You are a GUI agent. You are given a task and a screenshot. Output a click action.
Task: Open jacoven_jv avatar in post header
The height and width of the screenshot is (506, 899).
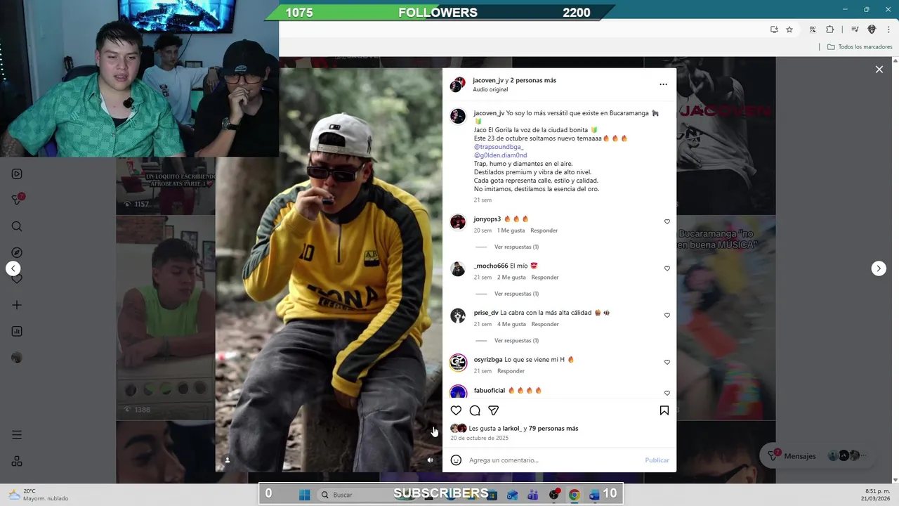point(457,85)
